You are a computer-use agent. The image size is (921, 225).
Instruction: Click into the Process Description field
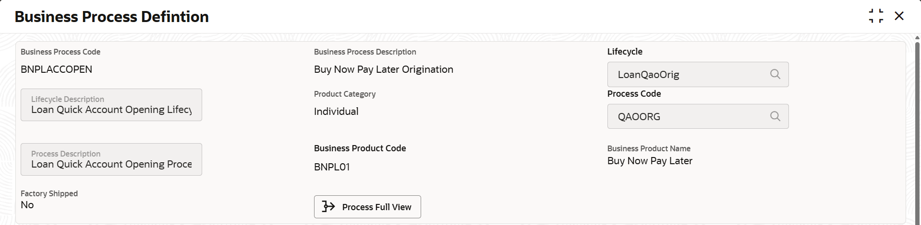pos(111,160)
